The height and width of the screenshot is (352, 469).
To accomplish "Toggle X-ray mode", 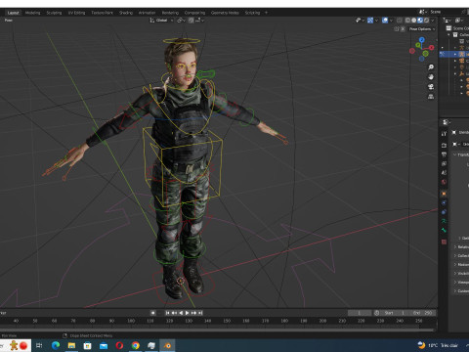I will 400,21.
